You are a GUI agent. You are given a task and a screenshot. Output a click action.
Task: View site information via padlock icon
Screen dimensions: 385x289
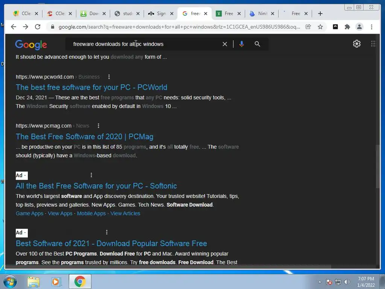pos(52,27)
